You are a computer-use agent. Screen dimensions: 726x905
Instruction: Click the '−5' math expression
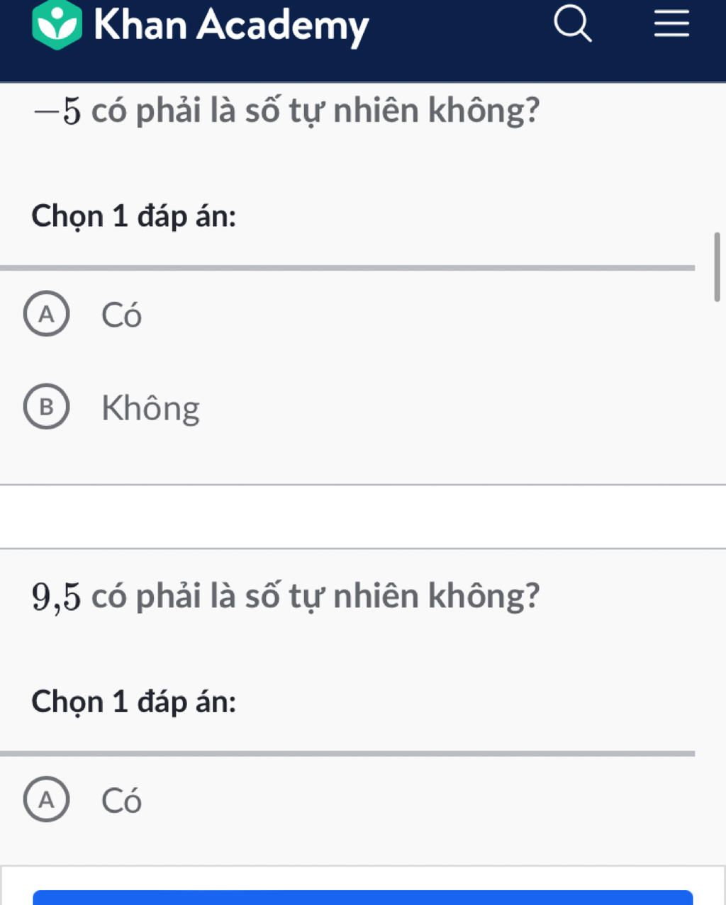pyautogui.click(x=57, y=111)
